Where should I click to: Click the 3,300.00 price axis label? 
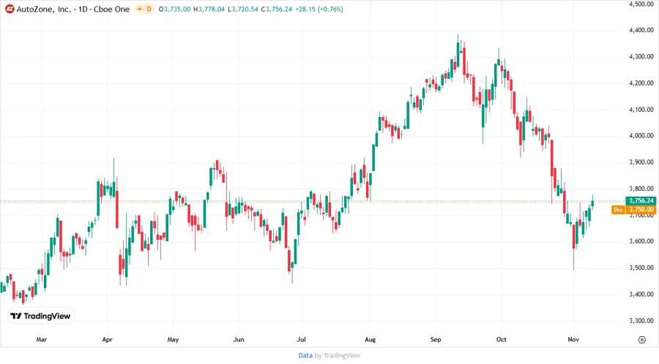pyautogui.click(x=641, y=321)
